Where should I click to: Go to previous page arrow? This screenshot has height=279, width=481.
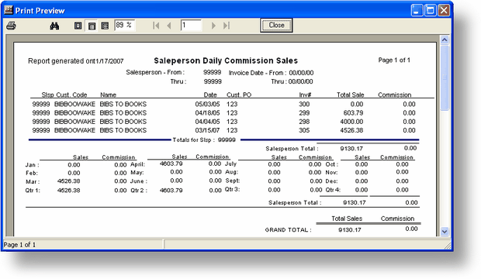[x=169, y=26]
